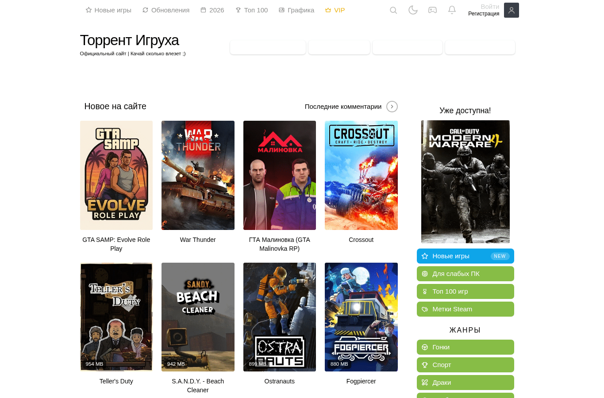Click the Teller's Duty title text
The width and height of the screenshot is (604, 398).
coord(116,381)
